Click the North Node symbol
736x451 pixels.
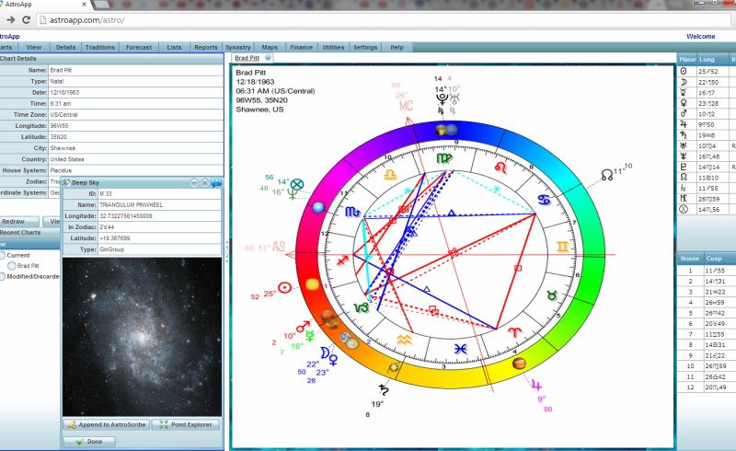point(605,173)
